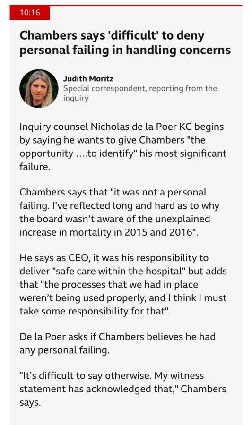This screenshot has height=425, width=252.
Task: Click the word 'inquiry' under the byline
Action: pyautogui.click(x=76, y=98)
